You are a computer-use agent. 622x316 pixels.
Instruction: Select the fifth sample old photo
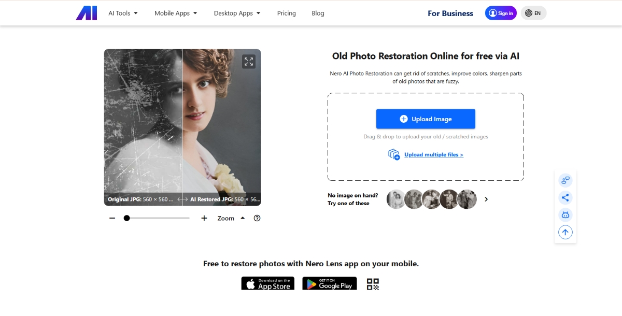(x=467, y=199)
